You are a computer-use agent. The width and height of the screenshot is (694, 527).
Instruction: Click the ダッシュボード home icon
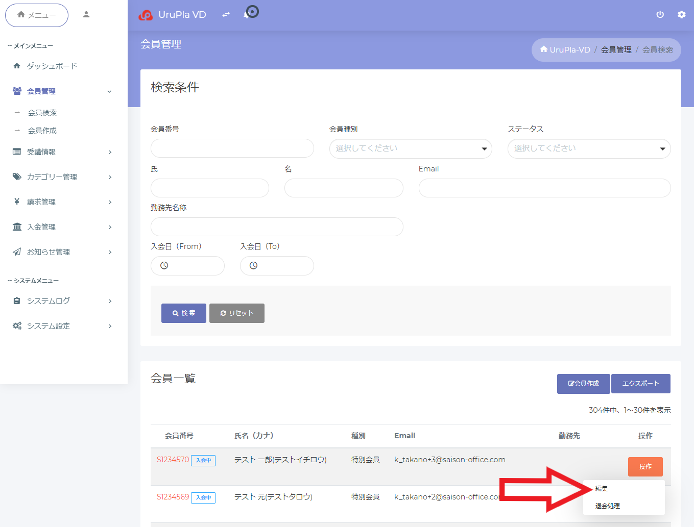17,66
